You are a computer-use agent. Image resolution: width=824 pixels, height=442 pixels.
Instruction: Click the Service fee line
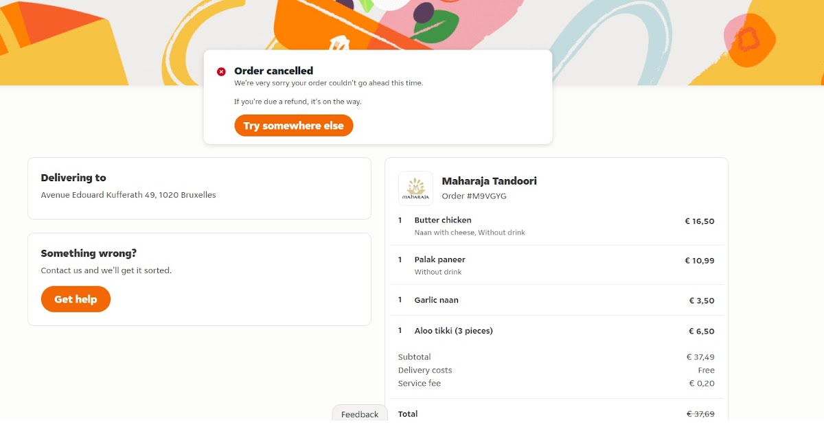[556, 384]
